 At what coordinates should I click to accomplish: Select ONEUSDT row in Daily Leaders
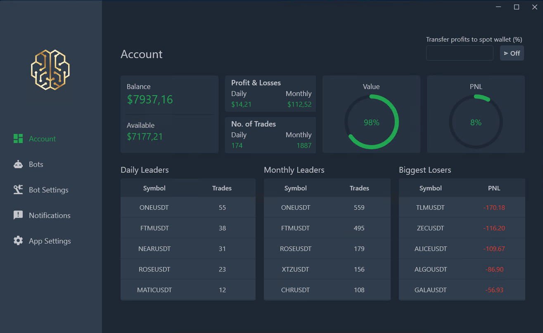[x=188, y=208]
